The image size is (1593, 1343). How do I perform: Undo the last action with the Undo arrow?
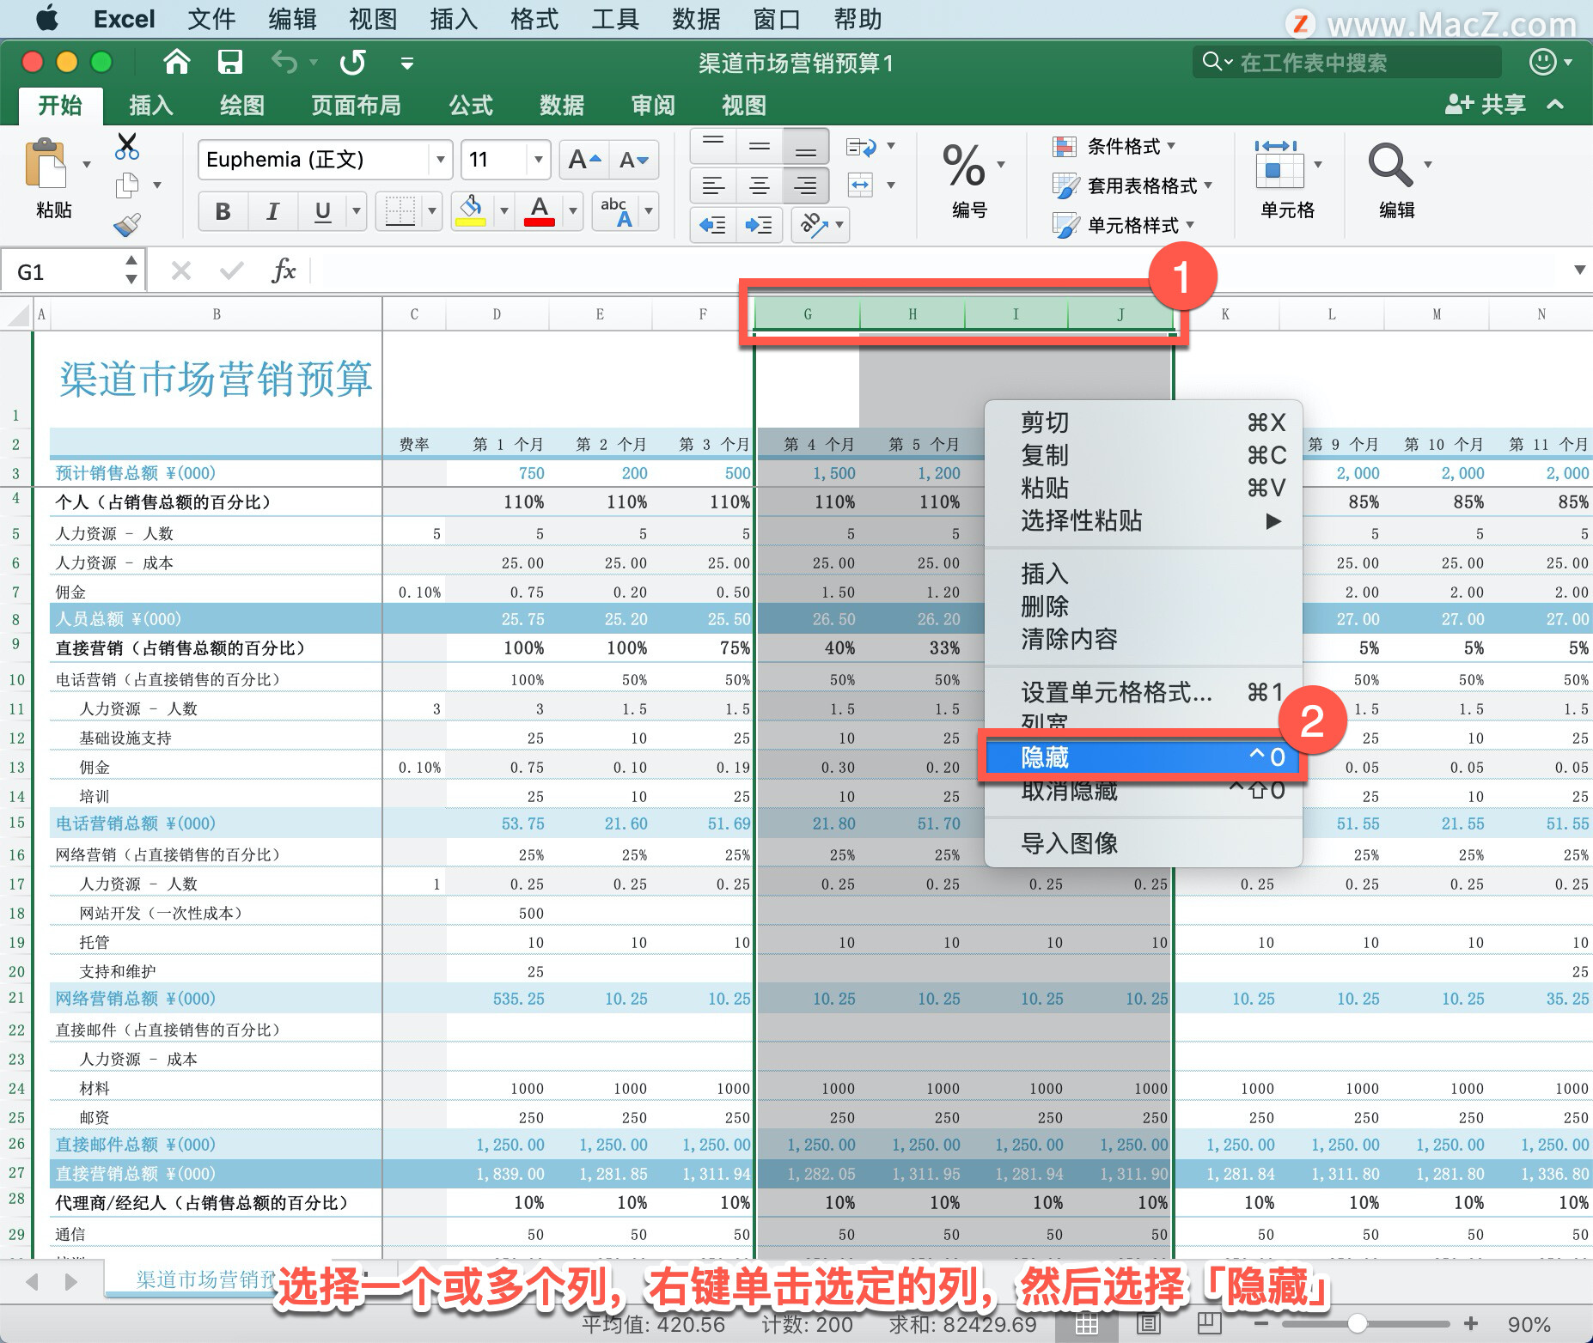[x=284, y=62]
